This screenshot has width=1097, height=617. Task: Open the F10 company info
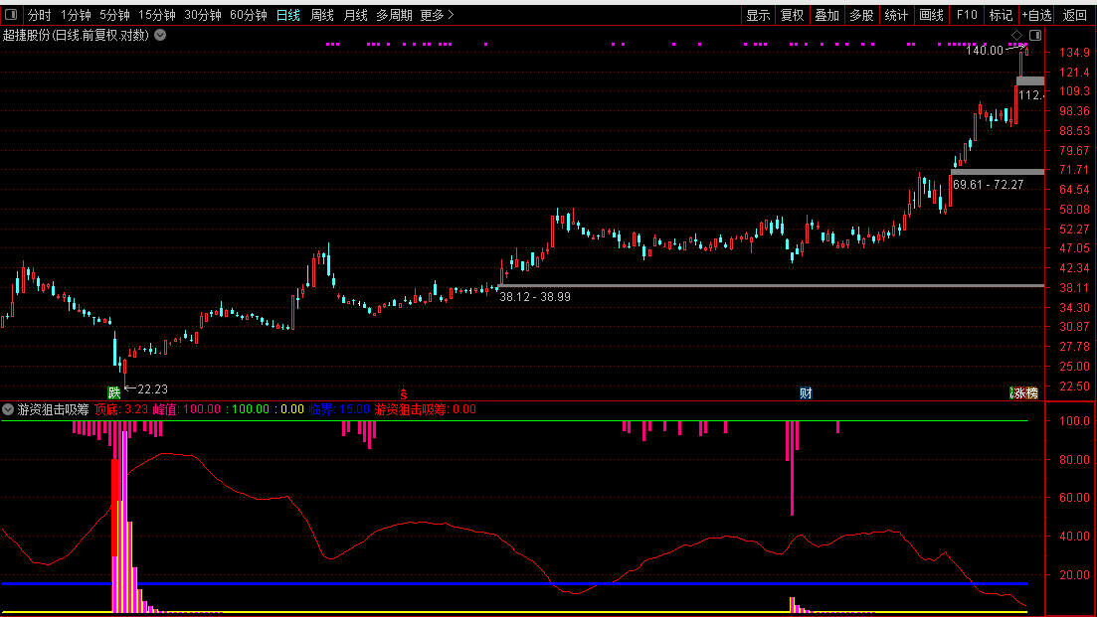(x=966, y=15)
